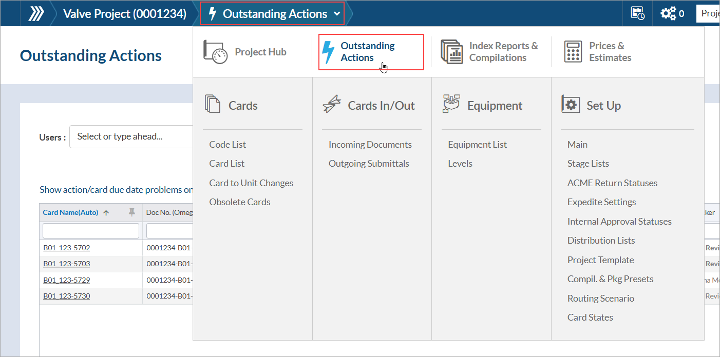This screenshot has height=357, width=720.
Task: Click the Equipment section icon
Action: coord(451,104)
